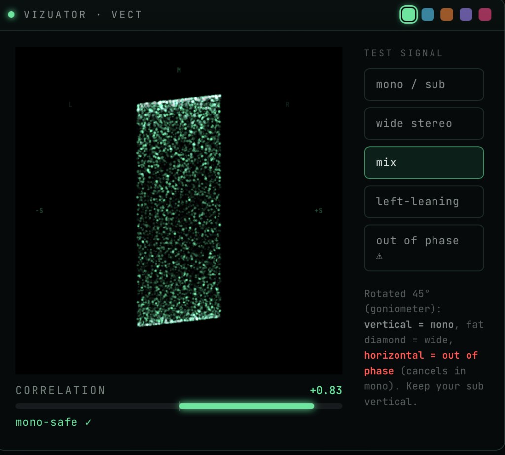Screen dimensions: 505x455
Task: Select the mix test signal
Action: click(x=424, y=162)
